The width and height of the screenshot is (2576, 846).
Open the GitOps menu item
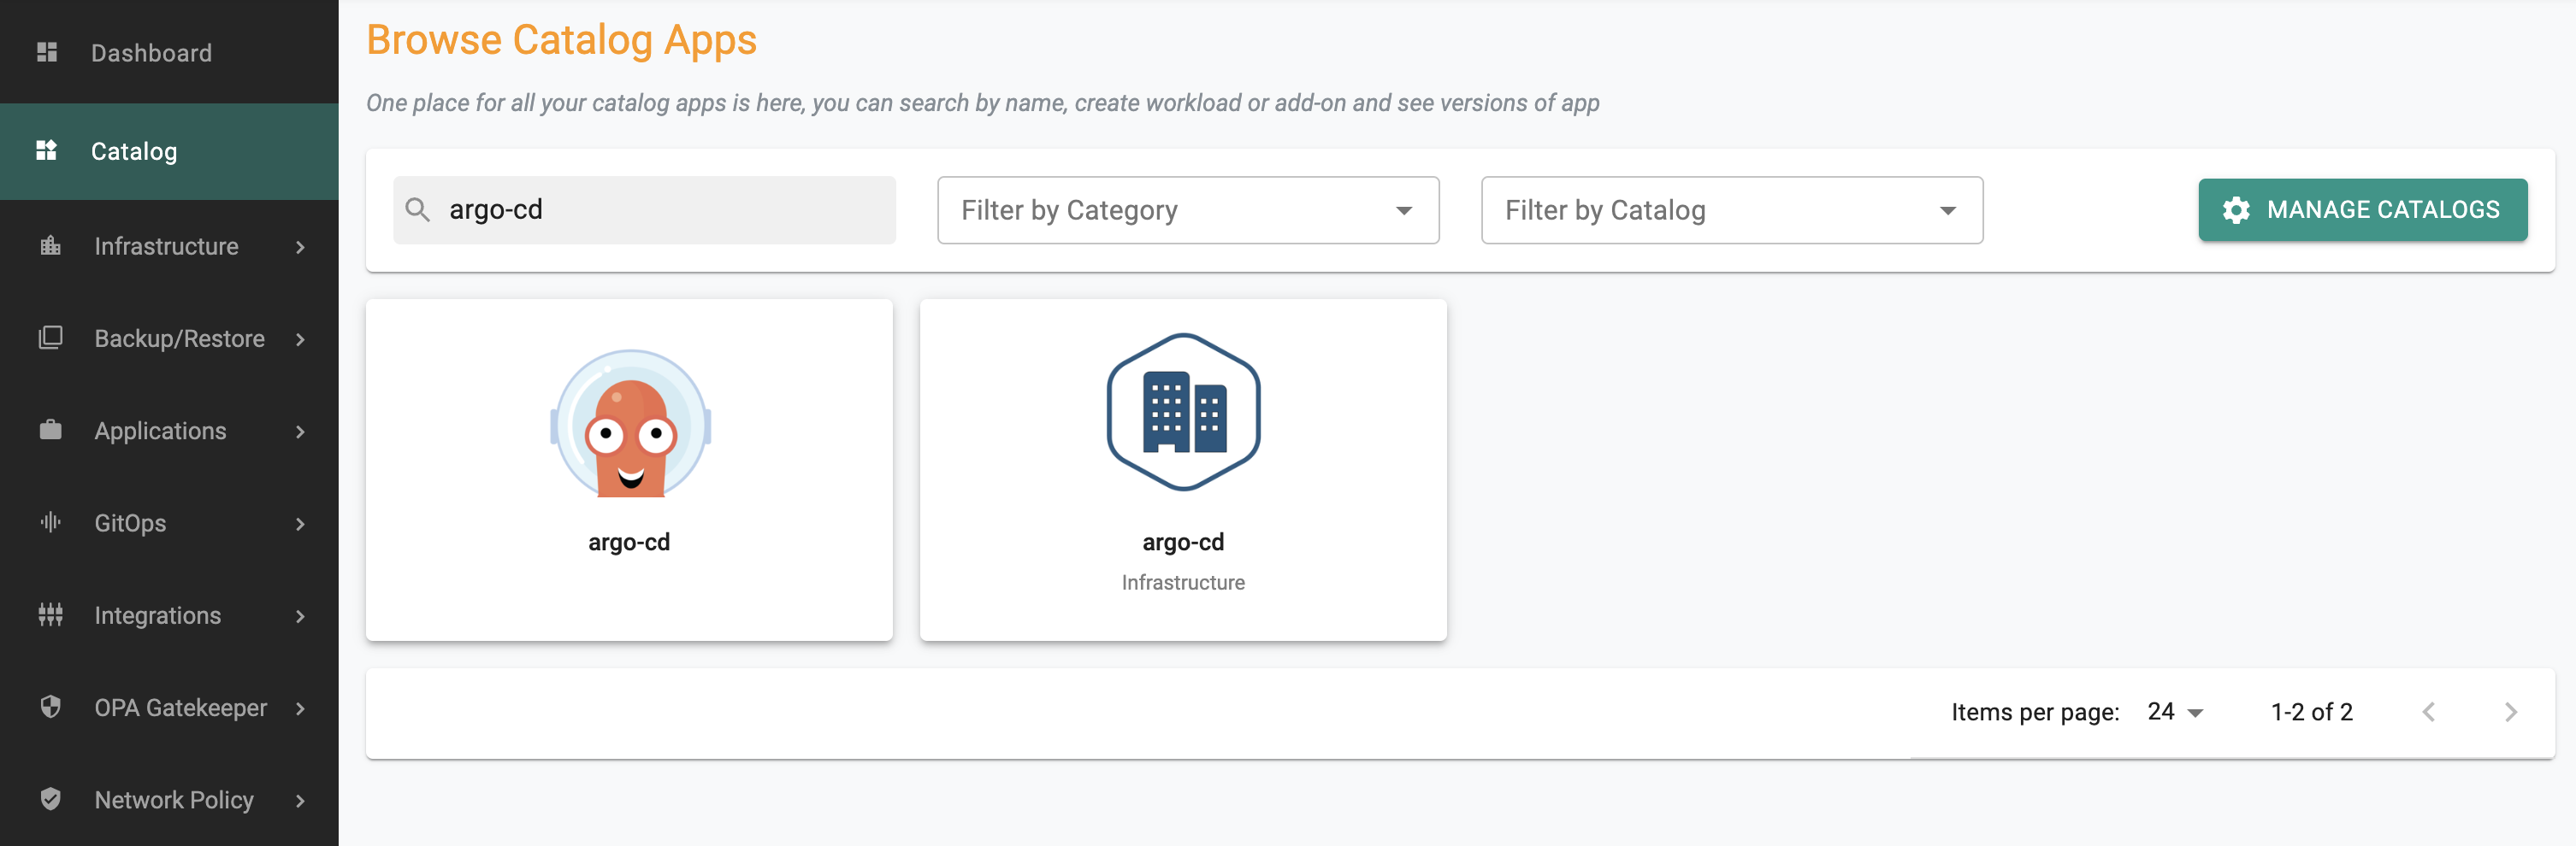click(169, 523)
